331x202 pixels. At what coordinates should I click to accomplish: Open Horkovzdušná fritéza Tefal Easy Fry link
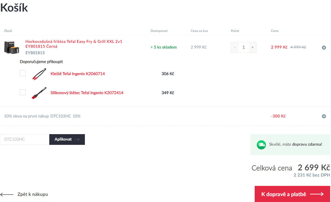pos(74,44)
